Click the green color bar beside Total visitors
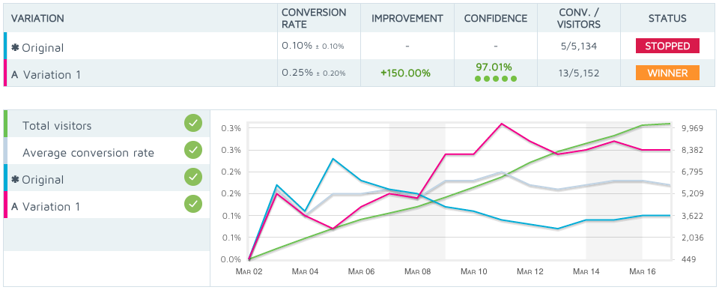The width and height of the screenshot is (719, 290). (x=5, y=124)
